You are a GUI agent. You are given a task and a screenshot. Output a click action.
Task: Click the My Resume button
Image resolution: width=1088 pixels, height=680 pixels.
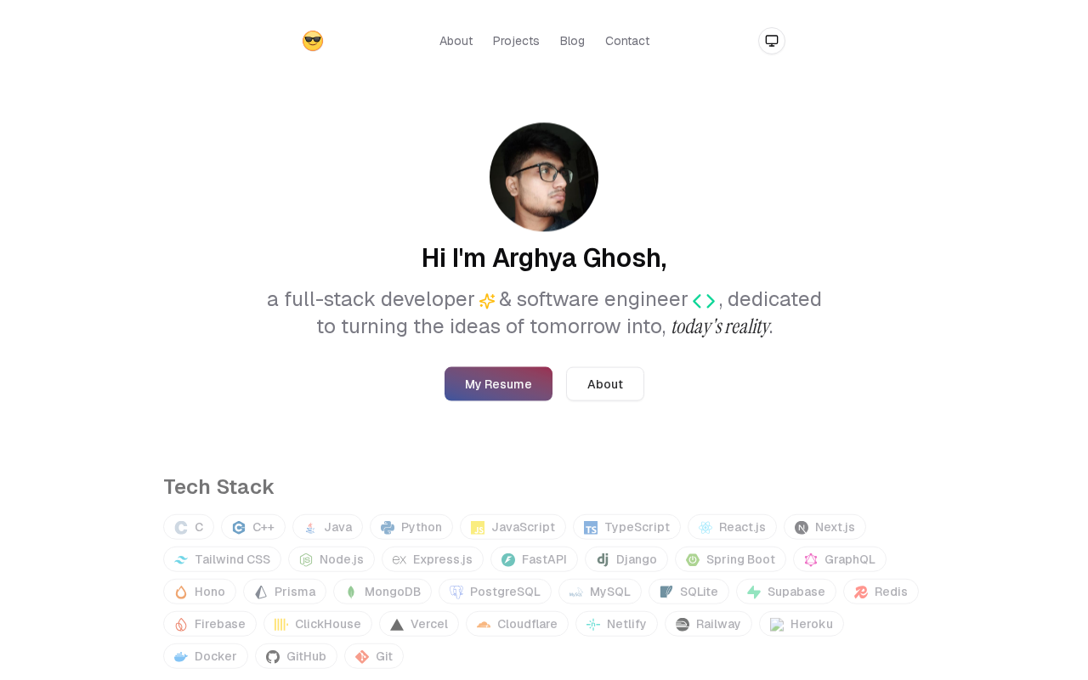(x=498, y=384)
